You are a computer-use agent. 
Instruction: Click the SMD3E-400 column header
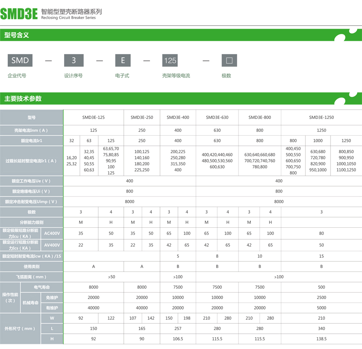point(178,117)
